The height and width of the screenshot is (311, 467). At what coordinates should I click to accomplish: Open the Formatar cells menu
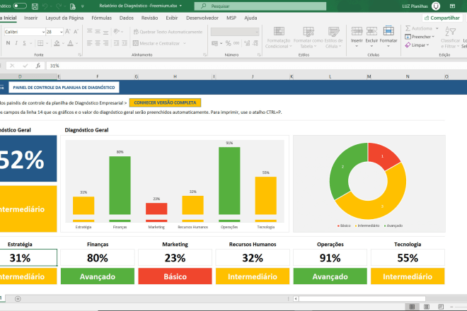pos(388,37)
